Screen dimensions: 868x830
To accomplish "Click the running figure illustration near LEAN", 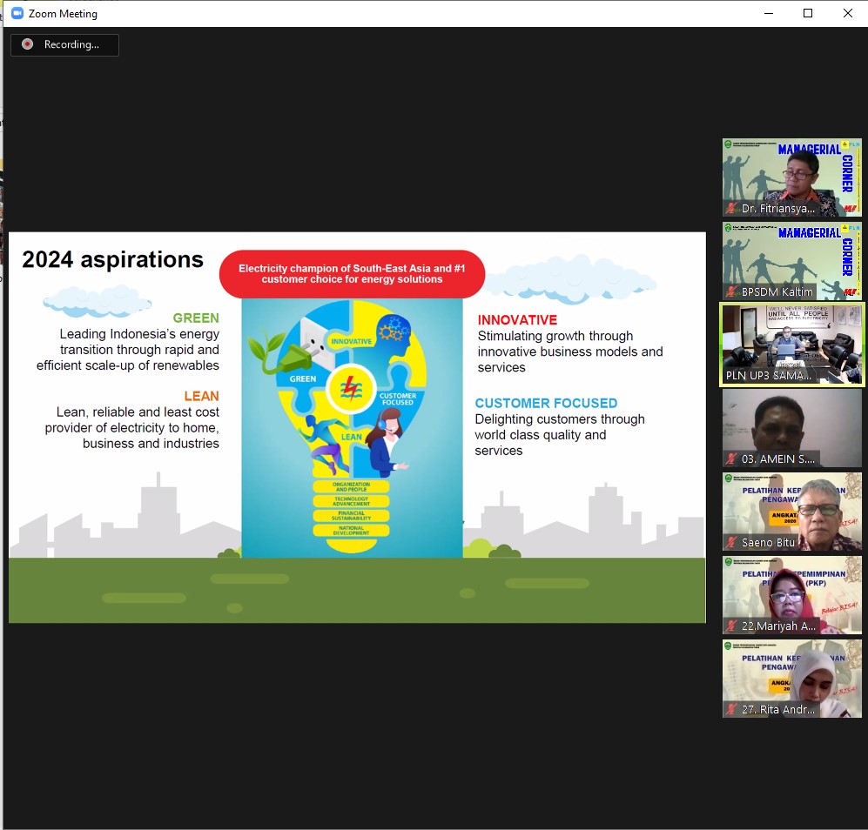I will click(x=323, y=445).
